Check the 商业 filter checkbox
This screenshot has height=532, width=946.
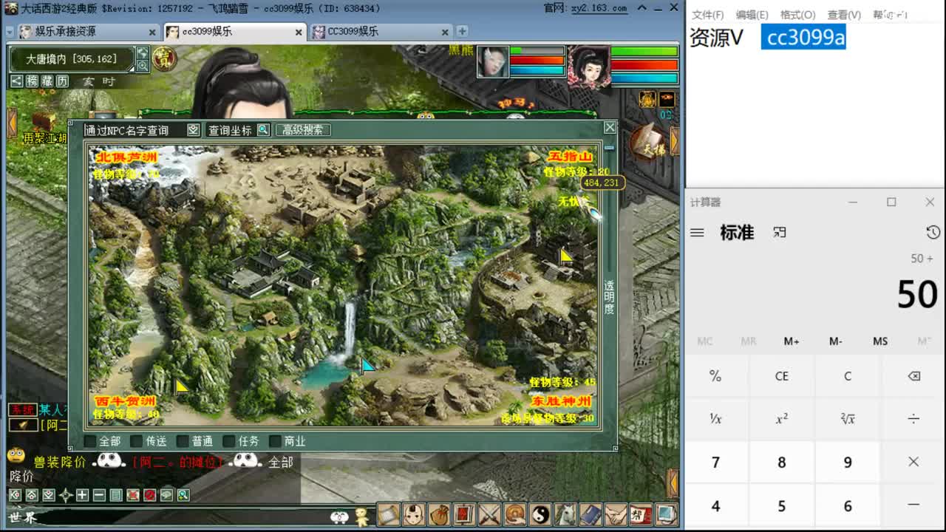275,441
